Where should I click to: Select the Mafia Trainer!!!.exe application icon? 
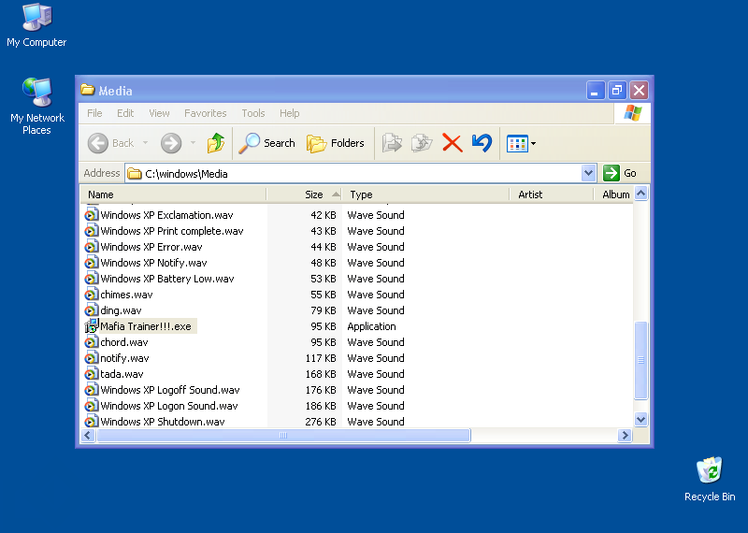[x=92, y=326]
